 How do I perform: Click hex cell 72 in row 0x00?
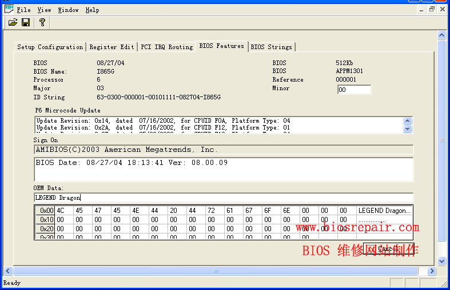coord(215,211)
